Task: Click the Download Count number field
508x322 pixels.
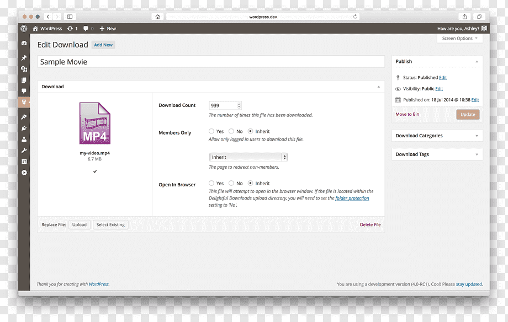Action: 225,105
